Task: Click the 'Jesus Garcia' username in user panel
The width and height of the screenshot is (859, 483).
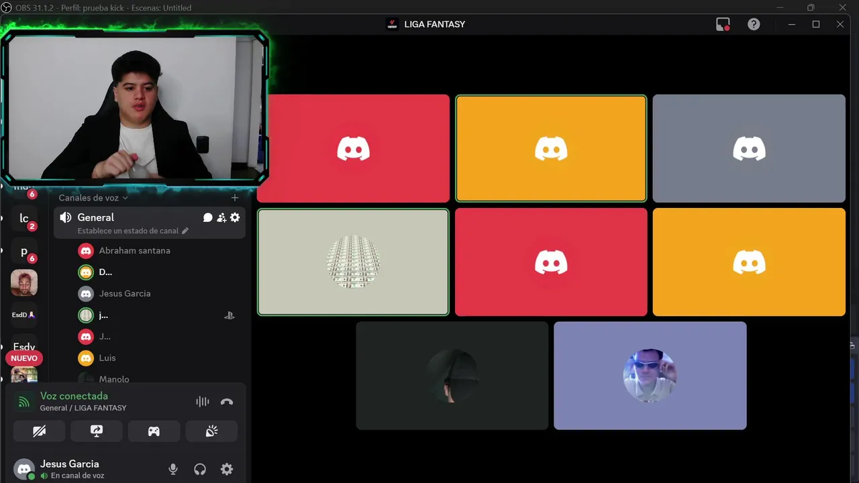Action: click(69, 464)
